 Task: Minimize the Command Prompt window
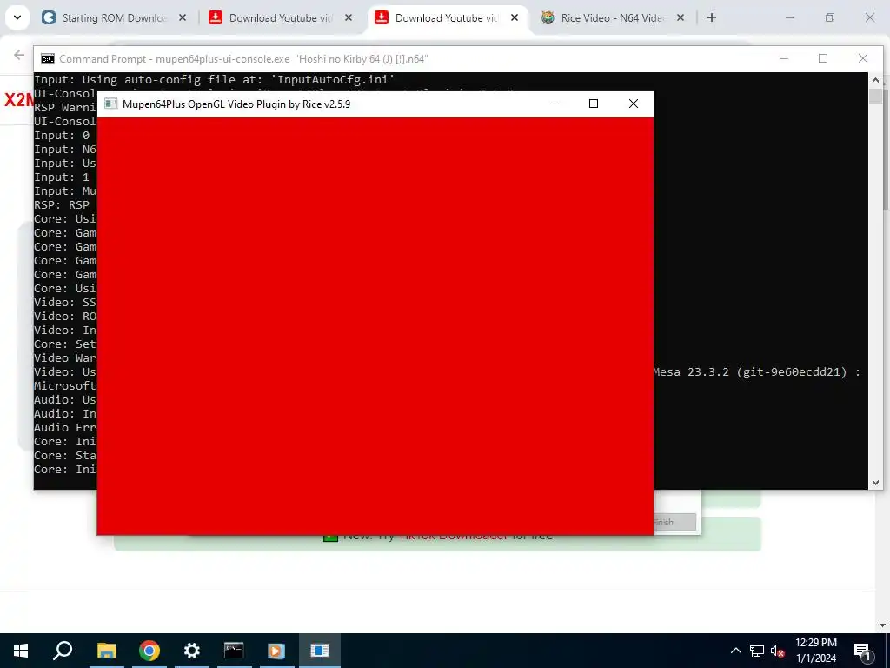(x=784, y=58)
